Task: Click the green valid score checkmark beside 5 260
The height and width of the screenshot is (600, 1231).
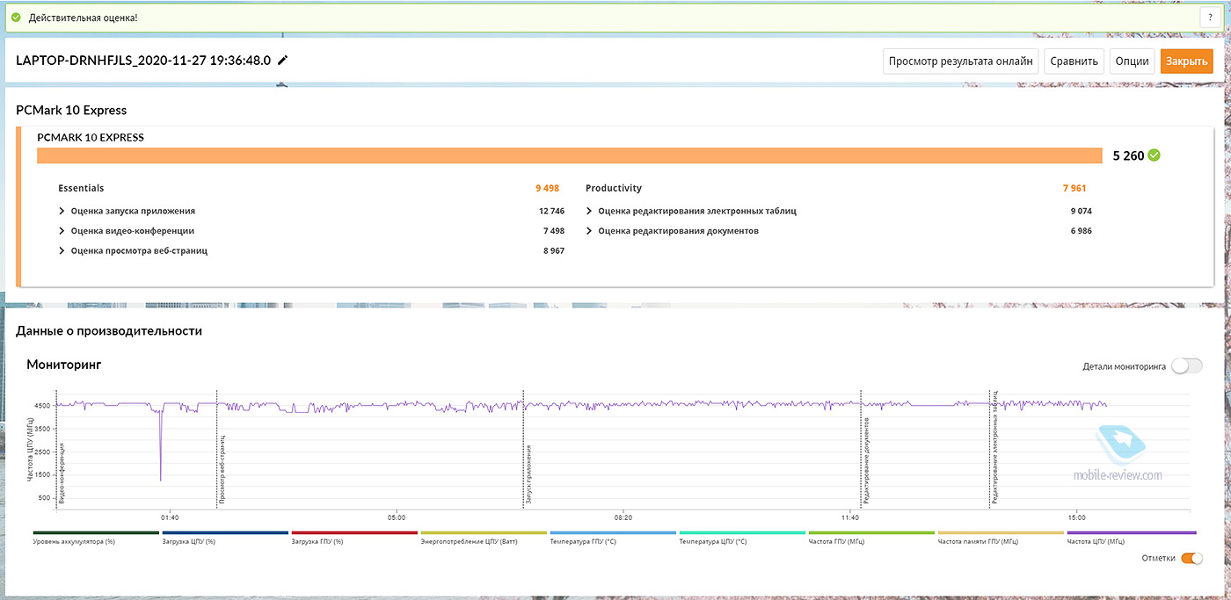Action: tap(1154, 155)
